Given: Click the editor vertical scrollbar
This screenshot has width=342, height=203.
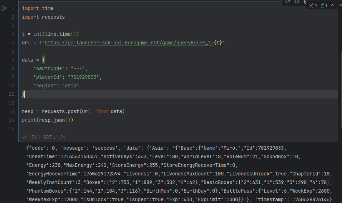Looking at the screenshot, I should point(340,90).
